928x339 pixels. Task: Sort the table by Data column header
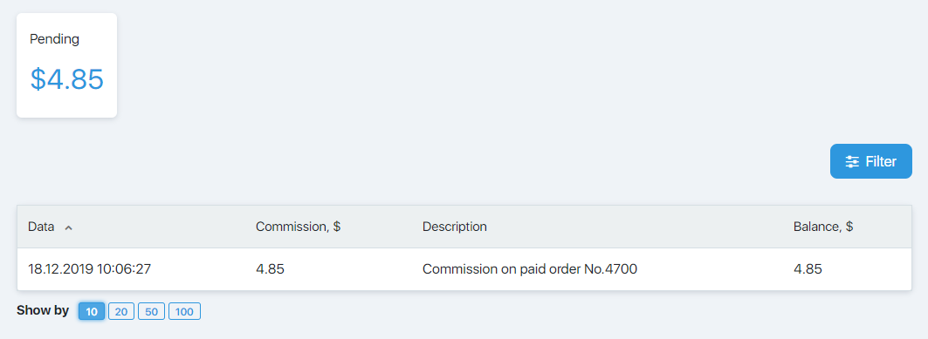pyautogui.click(x=41, y=227)
